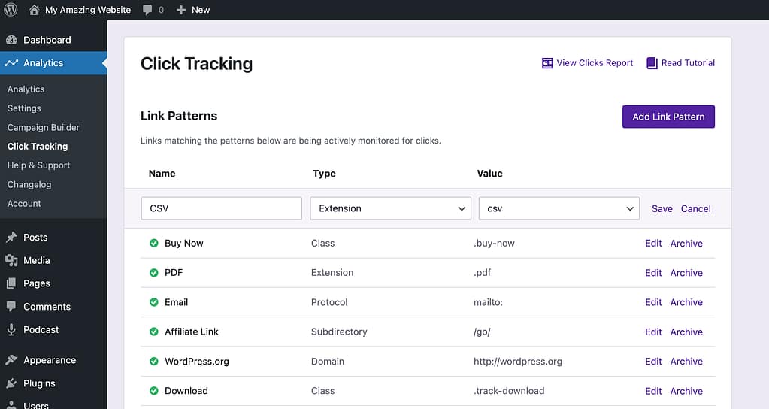Click the green status check for PDF
This screenshot has width=769, height=409.
(154, 273)
